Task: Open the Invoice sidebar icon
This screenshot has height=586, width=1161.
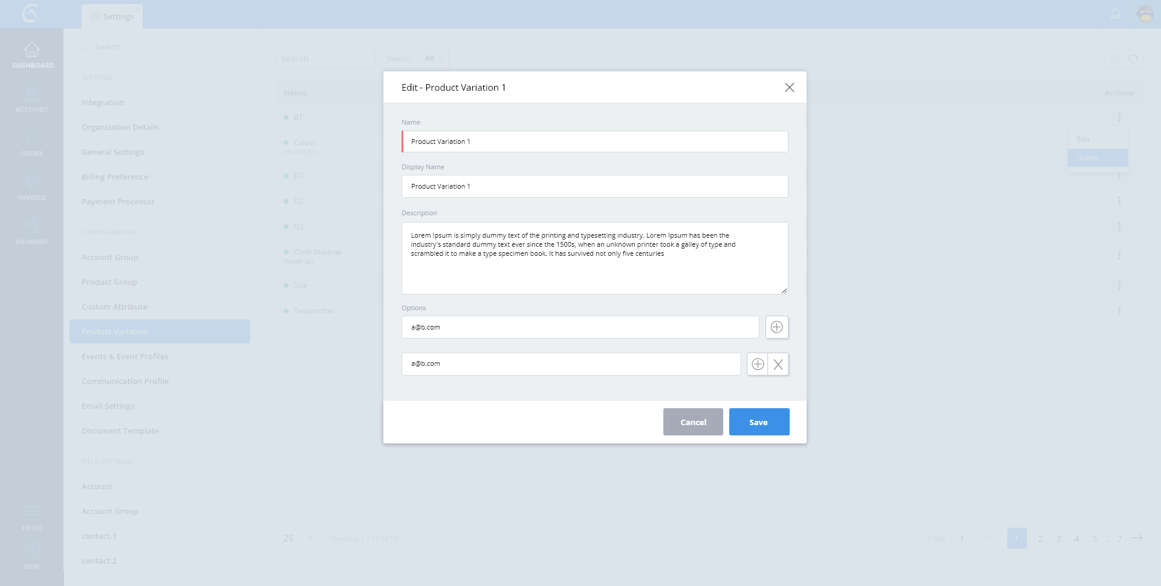Action: tap(32, 187)
